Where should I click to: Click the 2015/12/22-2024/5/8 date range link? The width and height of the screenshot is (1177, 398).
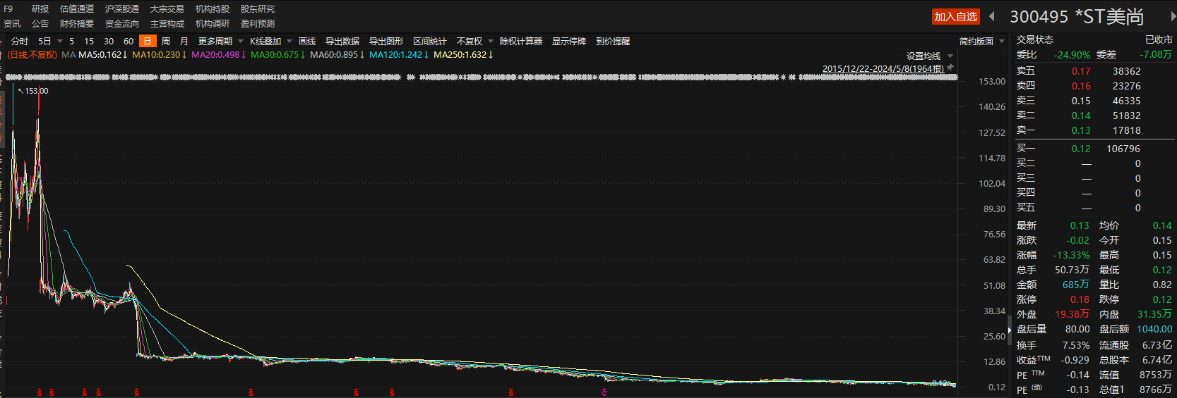[x=883, y=68]
